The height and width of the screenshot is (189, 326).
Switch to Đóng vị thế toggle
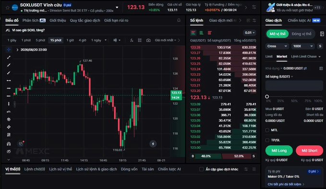click(x=302, y=34)
